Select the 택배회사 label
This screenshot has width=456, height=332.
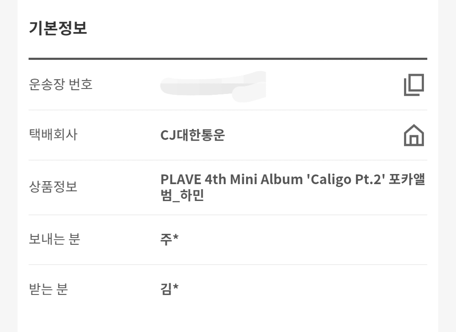[53, 135]
